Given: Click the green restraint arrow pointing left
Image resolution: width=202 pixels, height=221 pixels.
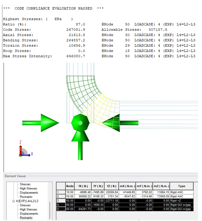Looking at the screenshot, I should coord(121,122).
